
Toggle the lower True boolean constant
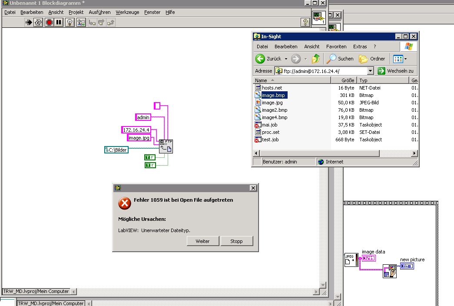point(150,165)
